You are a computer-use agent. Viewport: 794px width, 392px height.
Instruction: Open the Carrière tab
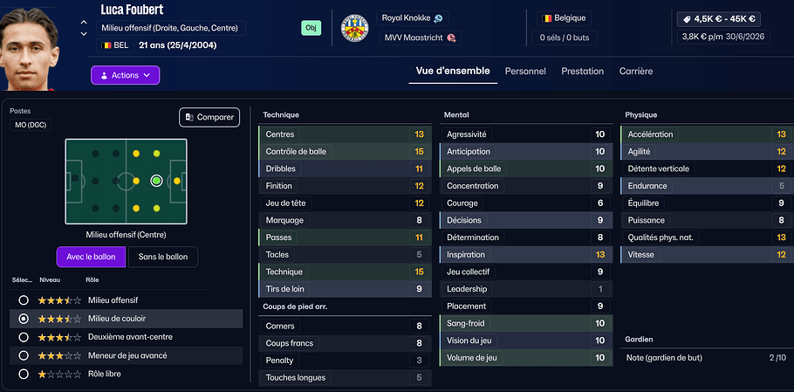point(635,72)
